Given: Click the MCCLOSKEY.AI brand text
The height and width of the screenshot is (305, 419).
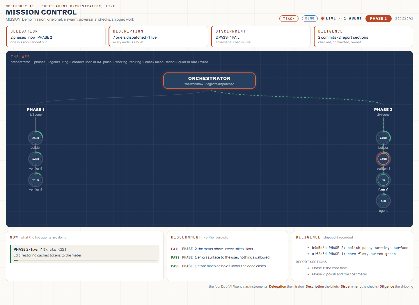Looking at the screenshot, I should click(20, 6).
